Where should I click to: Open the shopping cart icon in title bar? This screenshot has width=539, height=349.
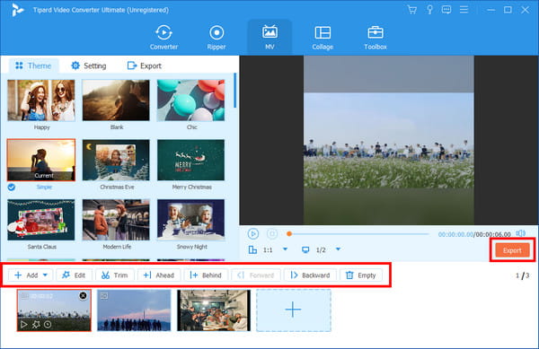pos(411,10)
